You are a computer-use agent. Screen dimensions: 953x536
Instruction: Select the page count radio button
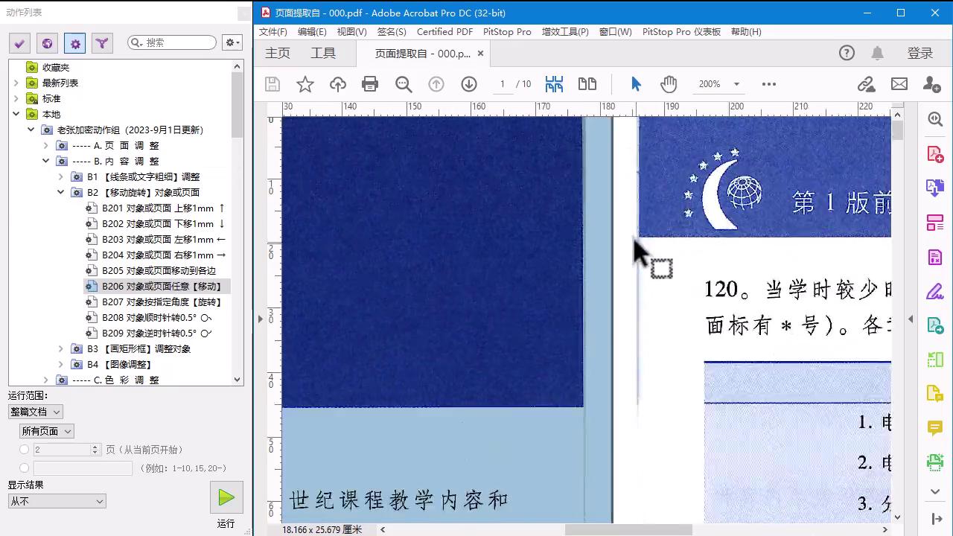click(25, 450)
